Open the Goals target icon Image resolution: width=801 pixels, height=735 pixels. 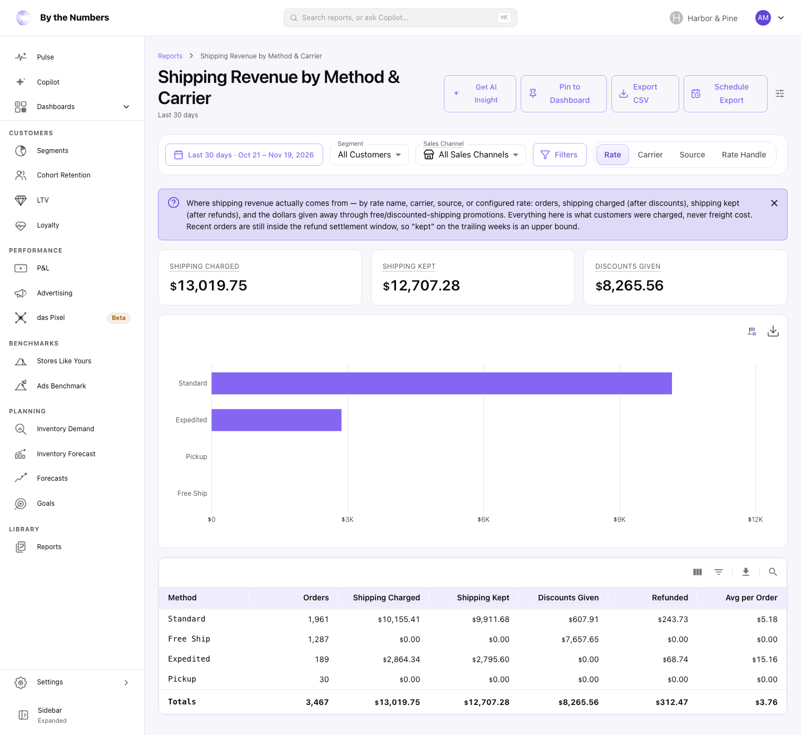click(21, 504)
